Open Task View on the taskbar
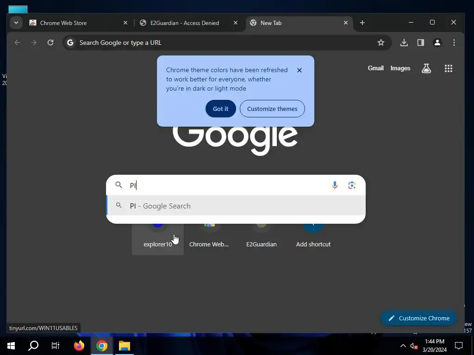Image resolution: width=474 pixels, height=355 pixels. [x=56, y=346]
